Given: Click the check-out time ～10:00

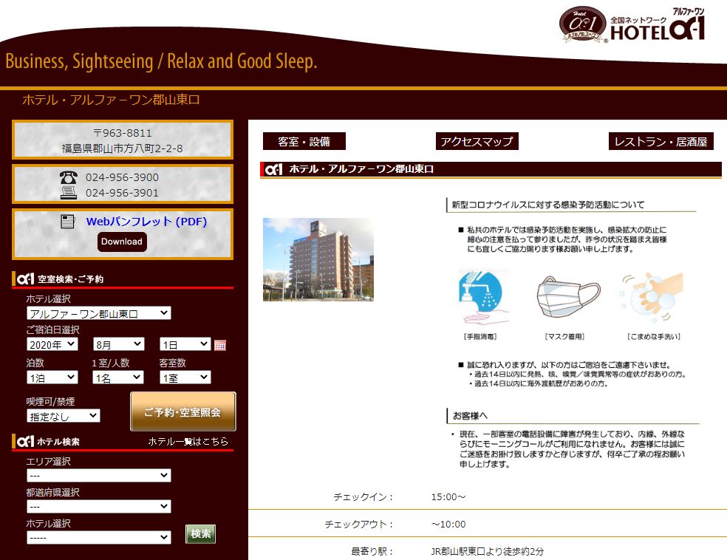Looking at the screenshot, I should pyautogui.click(x=448, y=525).
